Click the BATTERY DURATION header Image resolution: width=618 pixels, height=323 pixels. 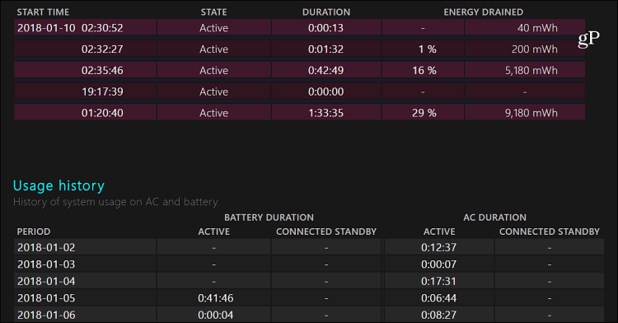[269, 218]
